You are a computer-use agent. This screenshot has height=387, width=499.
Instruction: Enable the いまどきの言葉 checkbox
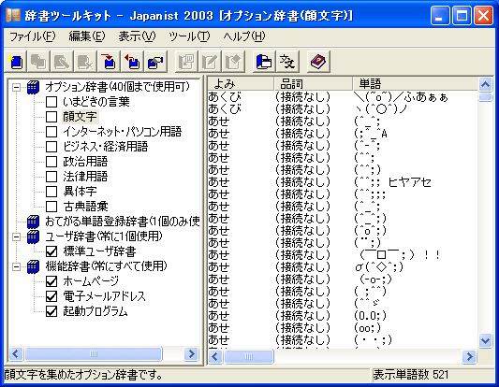point(51,102)
